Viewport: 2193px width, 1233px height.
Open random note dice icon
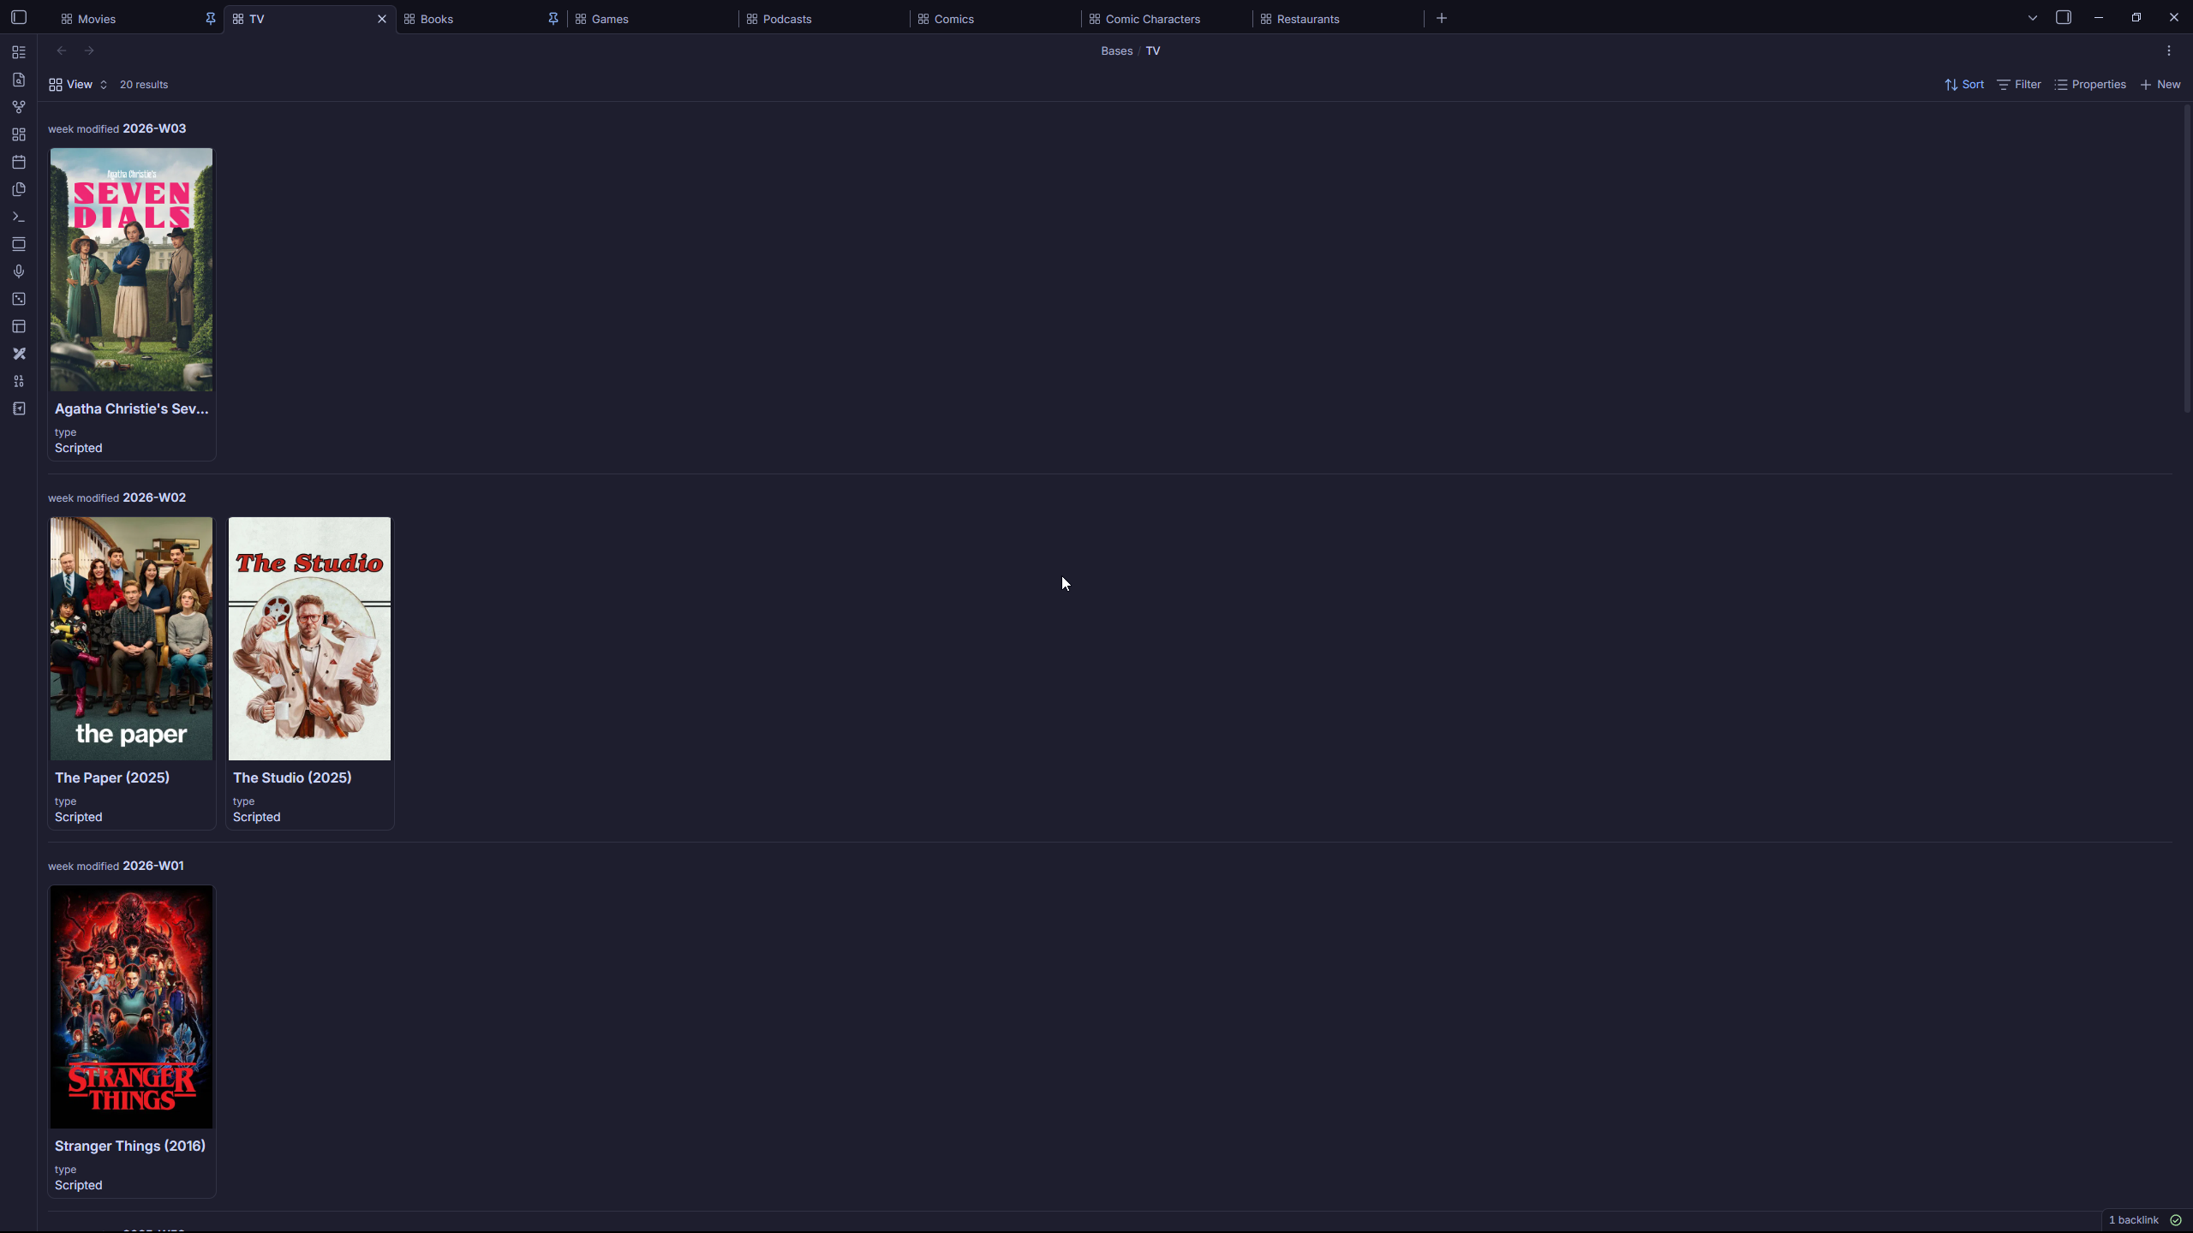pos(19,299)
